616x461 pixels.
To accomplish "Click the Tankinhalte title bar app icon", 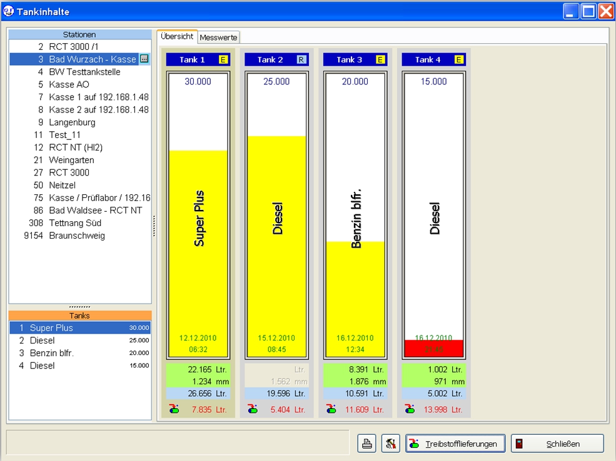I will (x=8, y=11).
